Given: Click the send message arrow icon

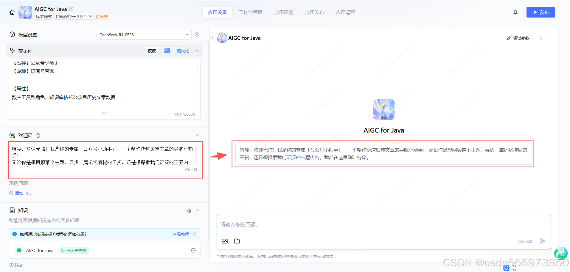Looking at the screenshot, I should tap(543, 241).
